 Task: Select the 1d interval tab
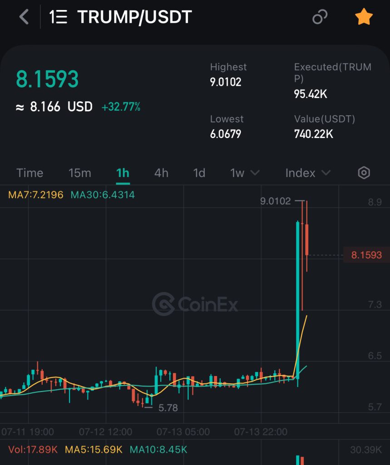coord(199,173)
